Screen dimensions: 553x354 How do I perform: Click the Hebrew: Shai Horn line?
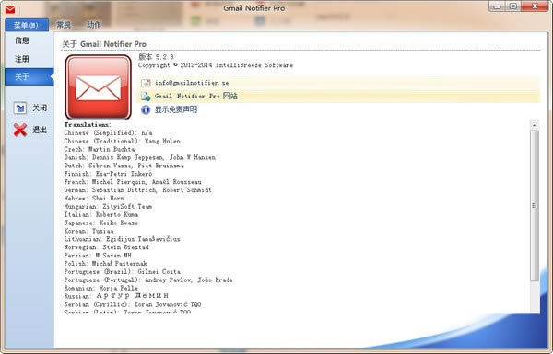point(94,198)
